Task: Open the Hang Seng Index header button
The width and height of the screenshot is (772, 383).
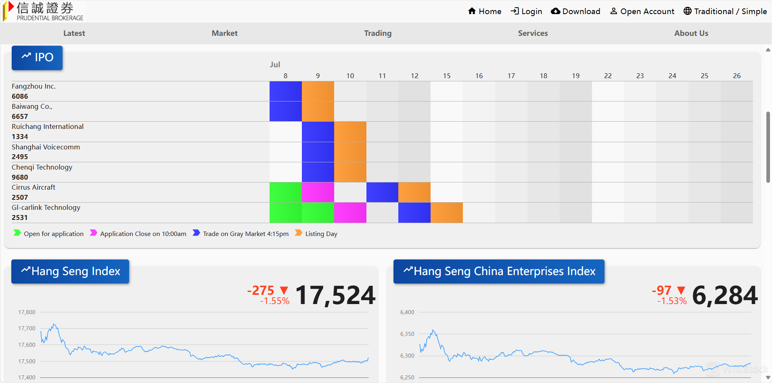Action: (x=70, y=271)
